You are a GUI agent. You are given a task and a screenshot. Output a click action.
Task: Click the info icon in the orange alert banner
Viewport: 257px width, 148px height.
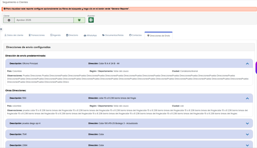(x=5, y=9)
